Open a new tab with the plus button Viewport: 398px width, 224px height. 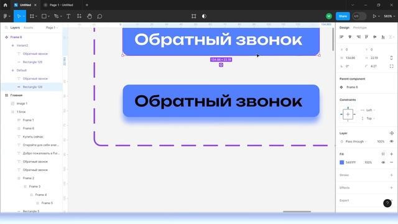pos(87,5)
